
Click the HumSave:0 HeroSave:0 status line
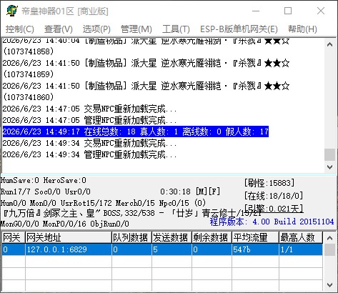[x=44, y=180]
